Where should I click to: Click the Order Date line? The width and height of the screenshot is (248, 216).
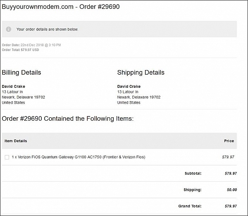pos(31,45)
